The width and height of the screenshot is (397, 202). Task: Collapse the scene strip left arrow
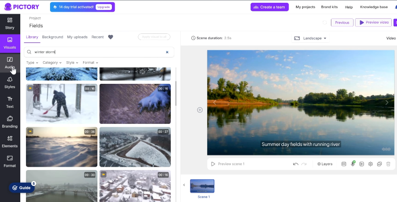[184, 185]
